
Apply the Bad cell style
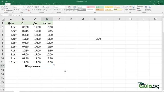[91, 7]
